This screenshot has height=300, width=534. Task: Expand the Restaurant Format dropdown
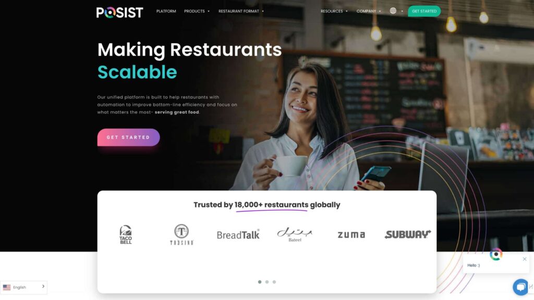(x=241, y=11)
